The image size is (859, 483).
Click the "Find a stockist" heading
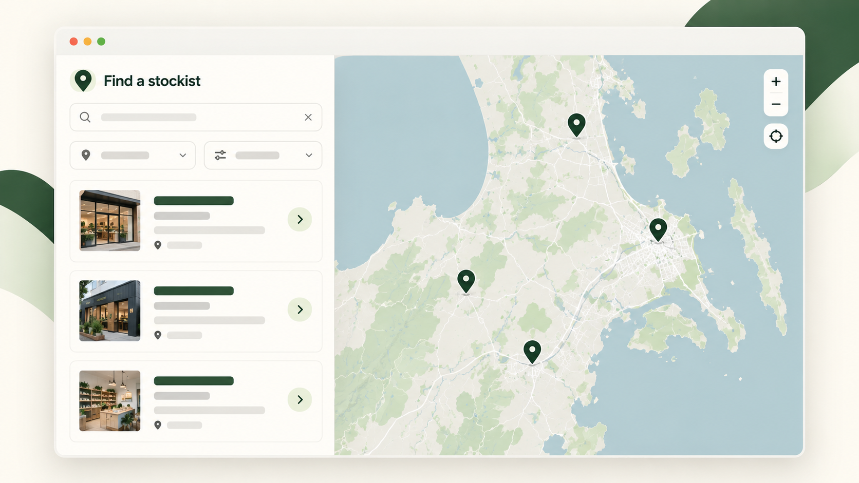click(x=152, y=81)
